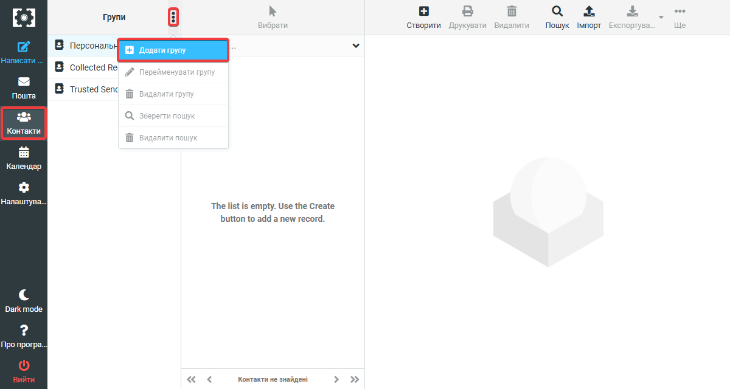Select Додати групу menu entry
Screen dimensions: 730x389
coord(173,50)
